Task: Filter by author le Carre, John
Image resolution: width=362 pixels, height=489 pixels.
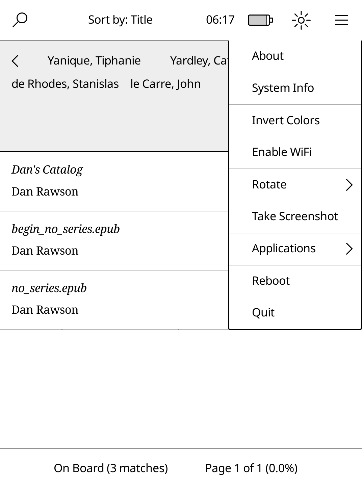Action: (x=165, y=84)
